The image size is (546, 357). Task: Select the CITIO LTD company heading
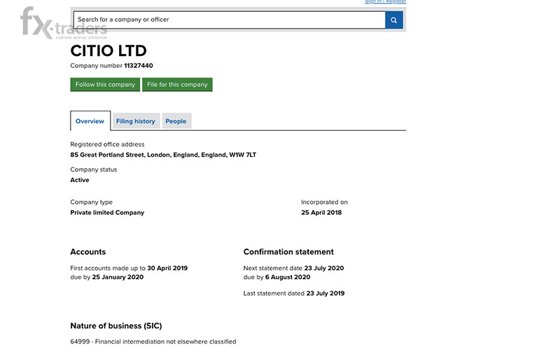point(108,51)
